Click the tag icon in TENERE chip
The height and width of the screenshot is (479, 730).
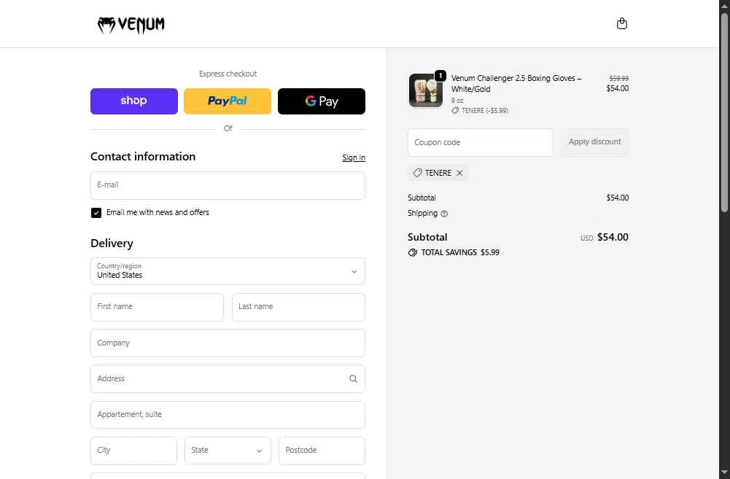click(417, 173)
